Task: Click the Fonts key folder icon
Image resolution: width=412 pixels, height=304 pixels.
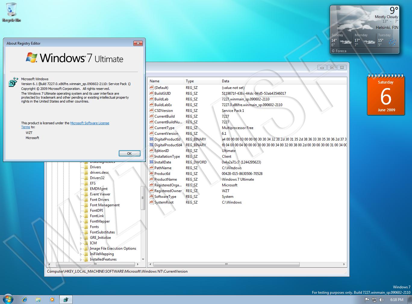Action: point(86,227)
